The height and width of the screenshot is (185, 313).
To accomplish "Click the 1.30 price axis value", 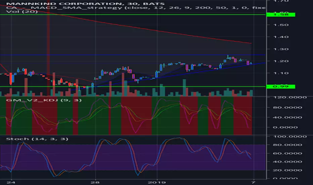I will [x=281, y=49].
